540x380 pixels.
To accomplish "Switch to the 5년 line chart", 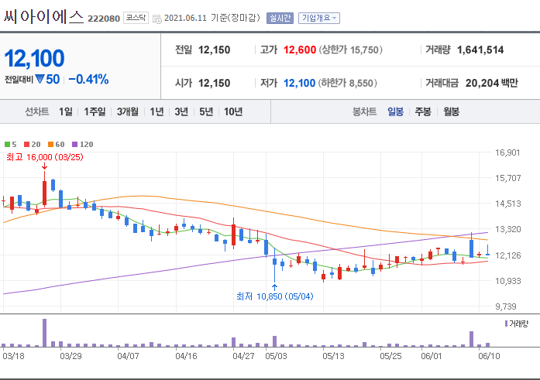I will click(x=206, y=111).
